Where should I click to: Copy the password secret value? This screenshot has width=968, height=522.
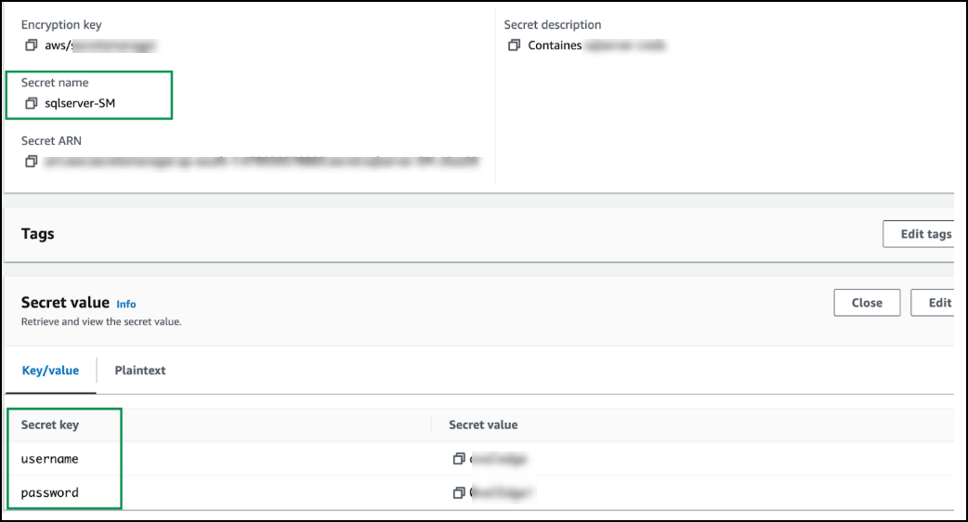point(458,493)
